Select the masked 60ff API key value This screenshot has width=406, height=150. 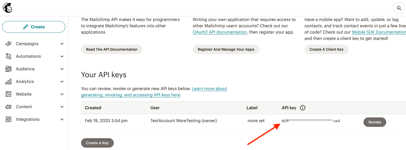click(x=311, y=121)
